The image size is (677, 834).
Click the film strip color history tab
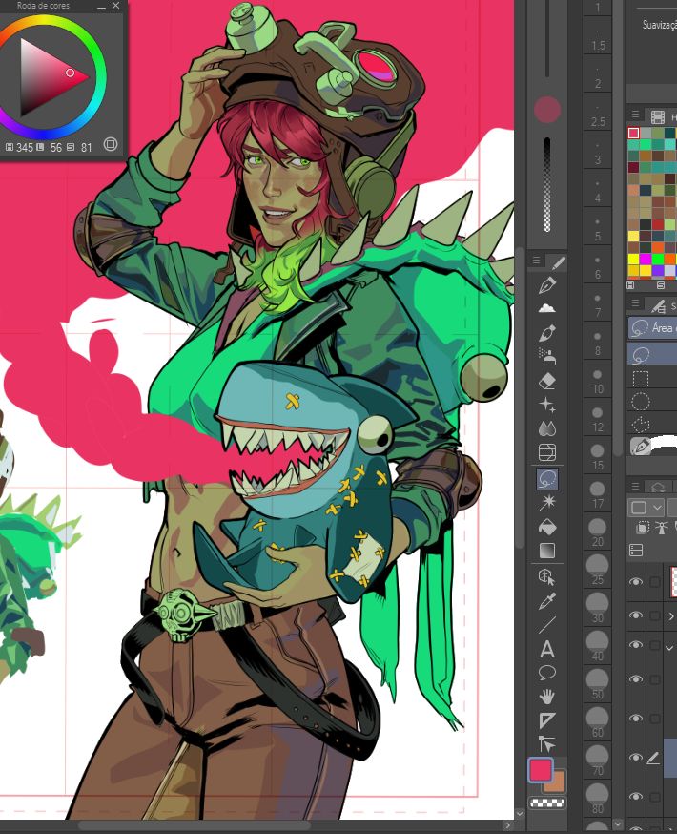658,117
